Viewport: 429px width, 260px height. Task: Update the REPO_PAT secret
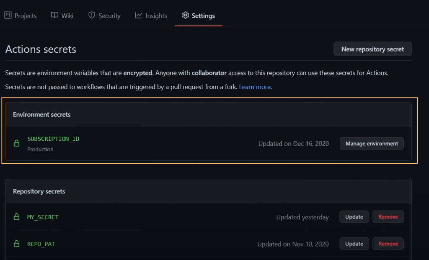[354, 244]
